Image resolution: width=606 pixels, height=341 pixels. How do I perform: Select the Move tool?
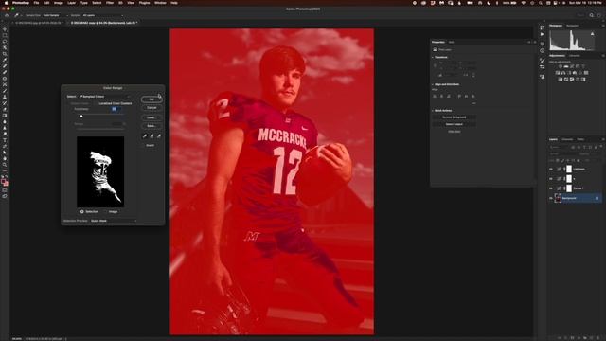pos(5,29)
